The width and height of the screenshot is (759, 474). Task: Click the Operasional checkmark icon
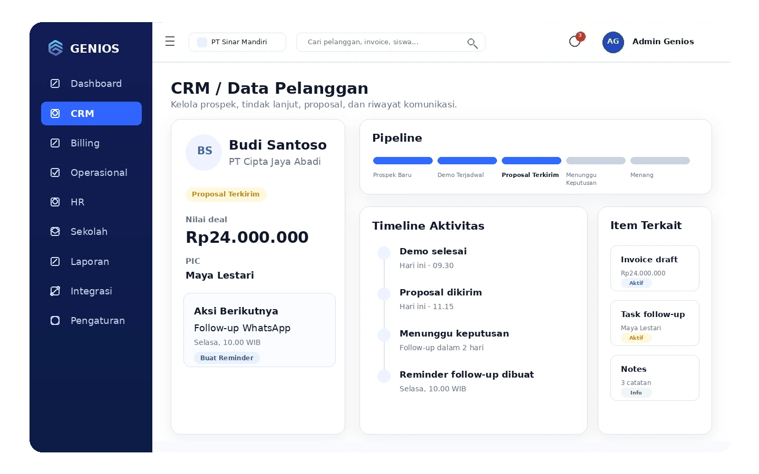coord(55,172)
